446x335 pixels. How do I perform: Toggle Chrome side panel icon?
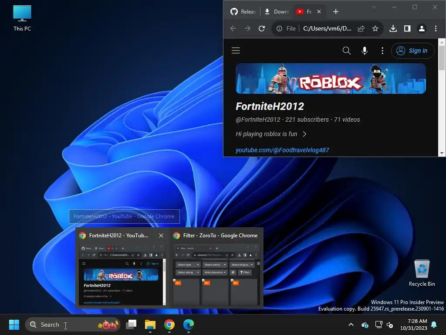point(407,28)
